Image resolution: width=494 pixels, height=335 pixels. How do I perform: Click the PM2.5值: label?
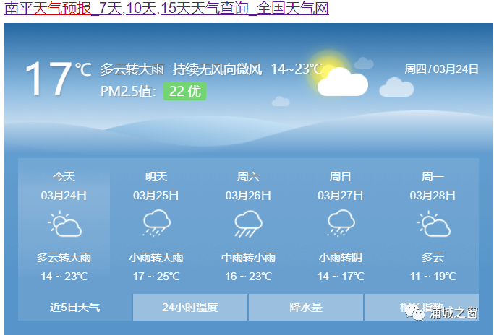[129, 92]
